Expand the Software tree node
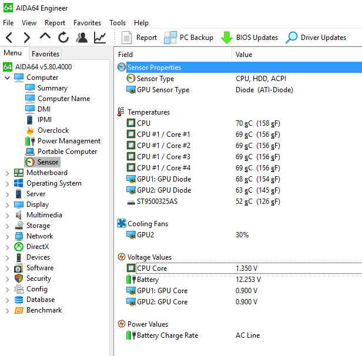This screenshot has width=362, height=356. coord(8,268)
